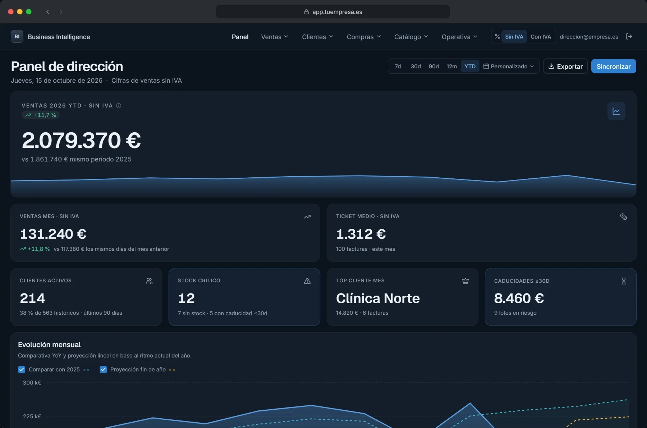Click the lock icon in address bar
647x428 pixels.
(306, 12)
